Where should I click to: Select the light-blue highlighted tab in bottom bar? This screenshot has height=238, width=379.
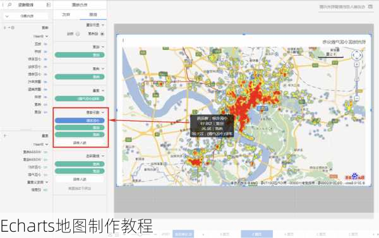point(256,234)
